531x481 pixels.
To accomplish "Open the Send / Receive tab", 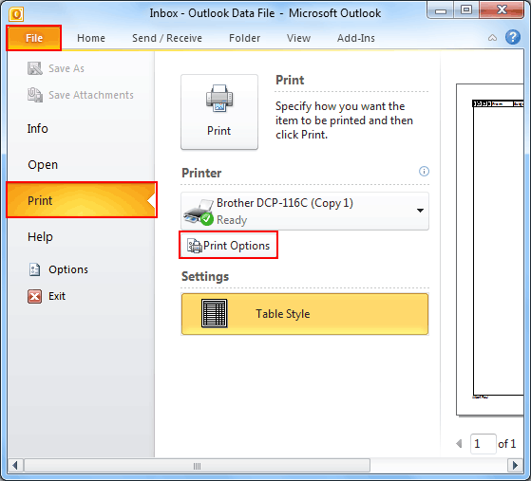I will coord(167,38).
